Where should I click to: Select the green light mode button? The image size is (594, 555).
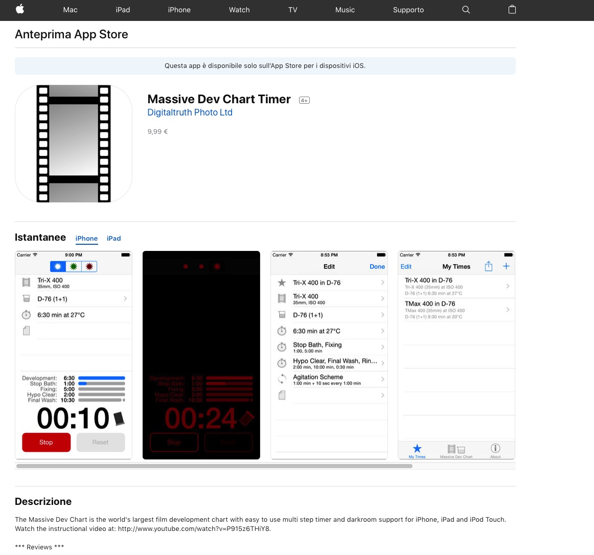click(x=74, y=266)
